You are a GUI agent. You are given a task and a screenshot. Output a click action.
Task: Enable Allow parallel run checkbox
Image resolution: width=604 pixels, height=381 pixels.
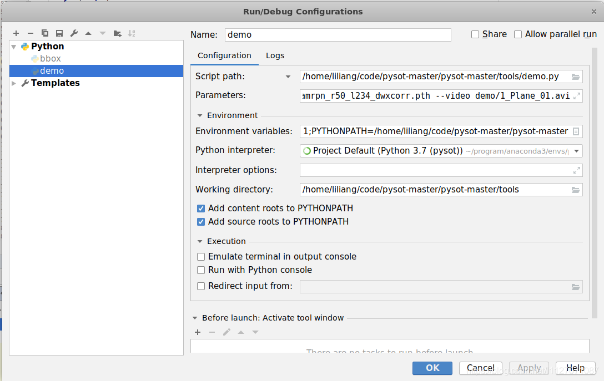pyautogui.click(x=518, y=34)
